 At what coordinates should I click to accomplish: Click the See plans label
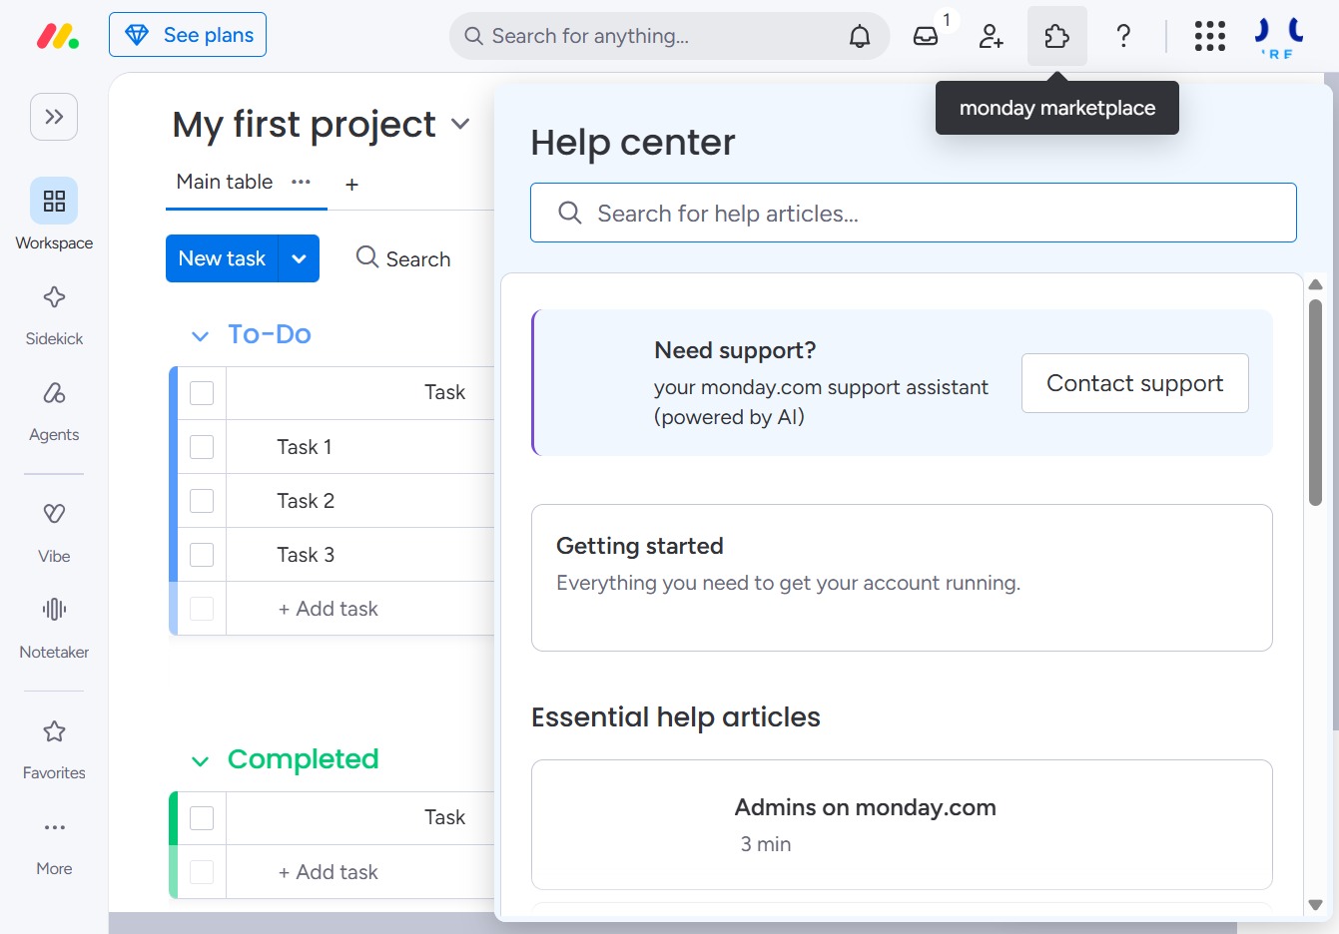[209, 35]
